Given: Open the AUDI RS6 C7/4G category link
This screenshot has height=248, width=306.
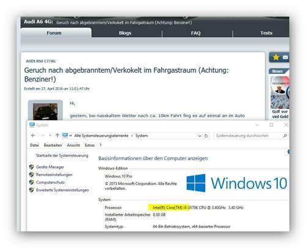Looking at the screenshot, I should (x=41, y=61).
